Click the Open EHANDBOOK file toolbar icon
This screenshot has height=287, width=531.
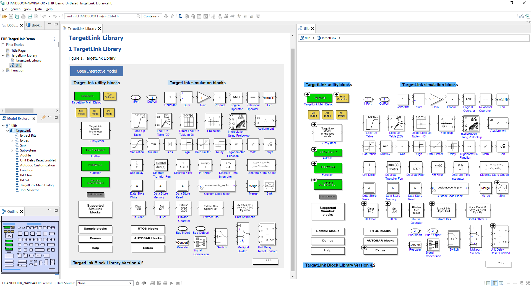click(x=4, y=16)
